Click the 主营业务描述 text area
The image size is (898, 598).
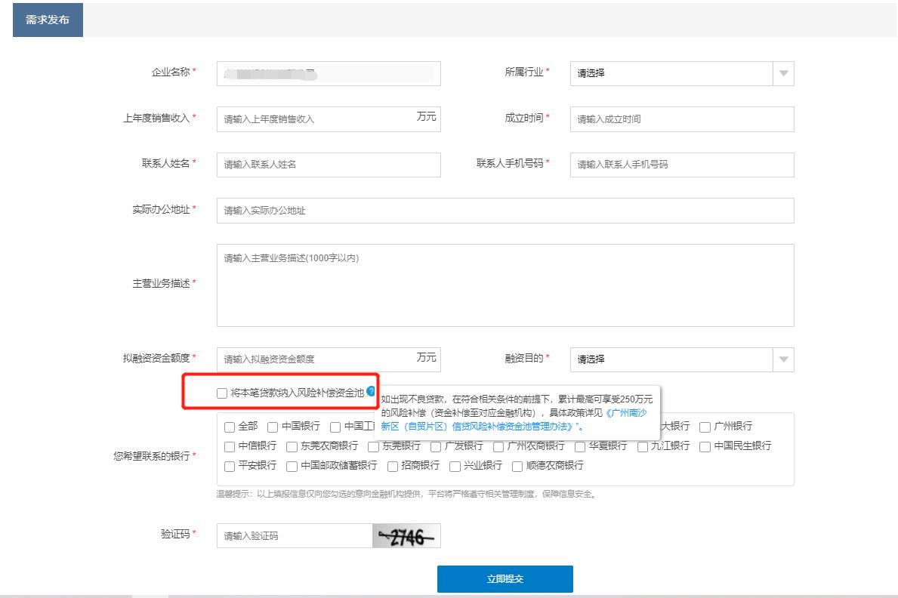(505, 285)
